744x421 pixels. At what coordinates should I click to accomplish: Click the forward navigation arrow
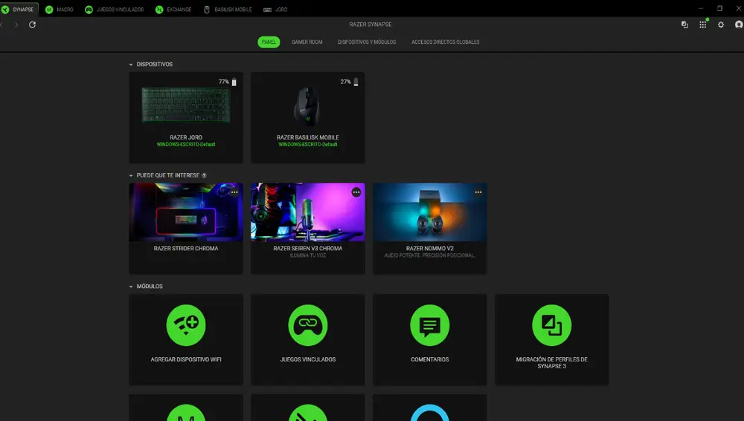pyautogui.click(x=16, y=25)
